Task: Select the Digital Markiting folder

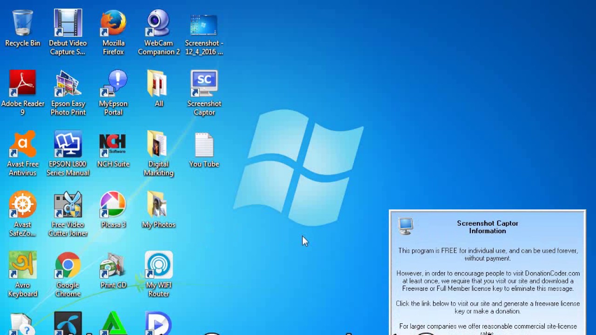Action: click(158, 154)
